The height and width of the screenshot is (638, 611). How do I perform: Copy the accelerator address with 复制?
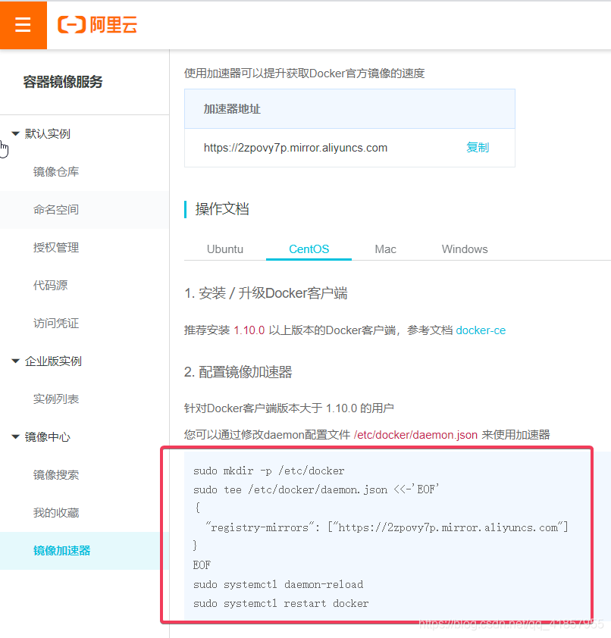tap(478, 147)
